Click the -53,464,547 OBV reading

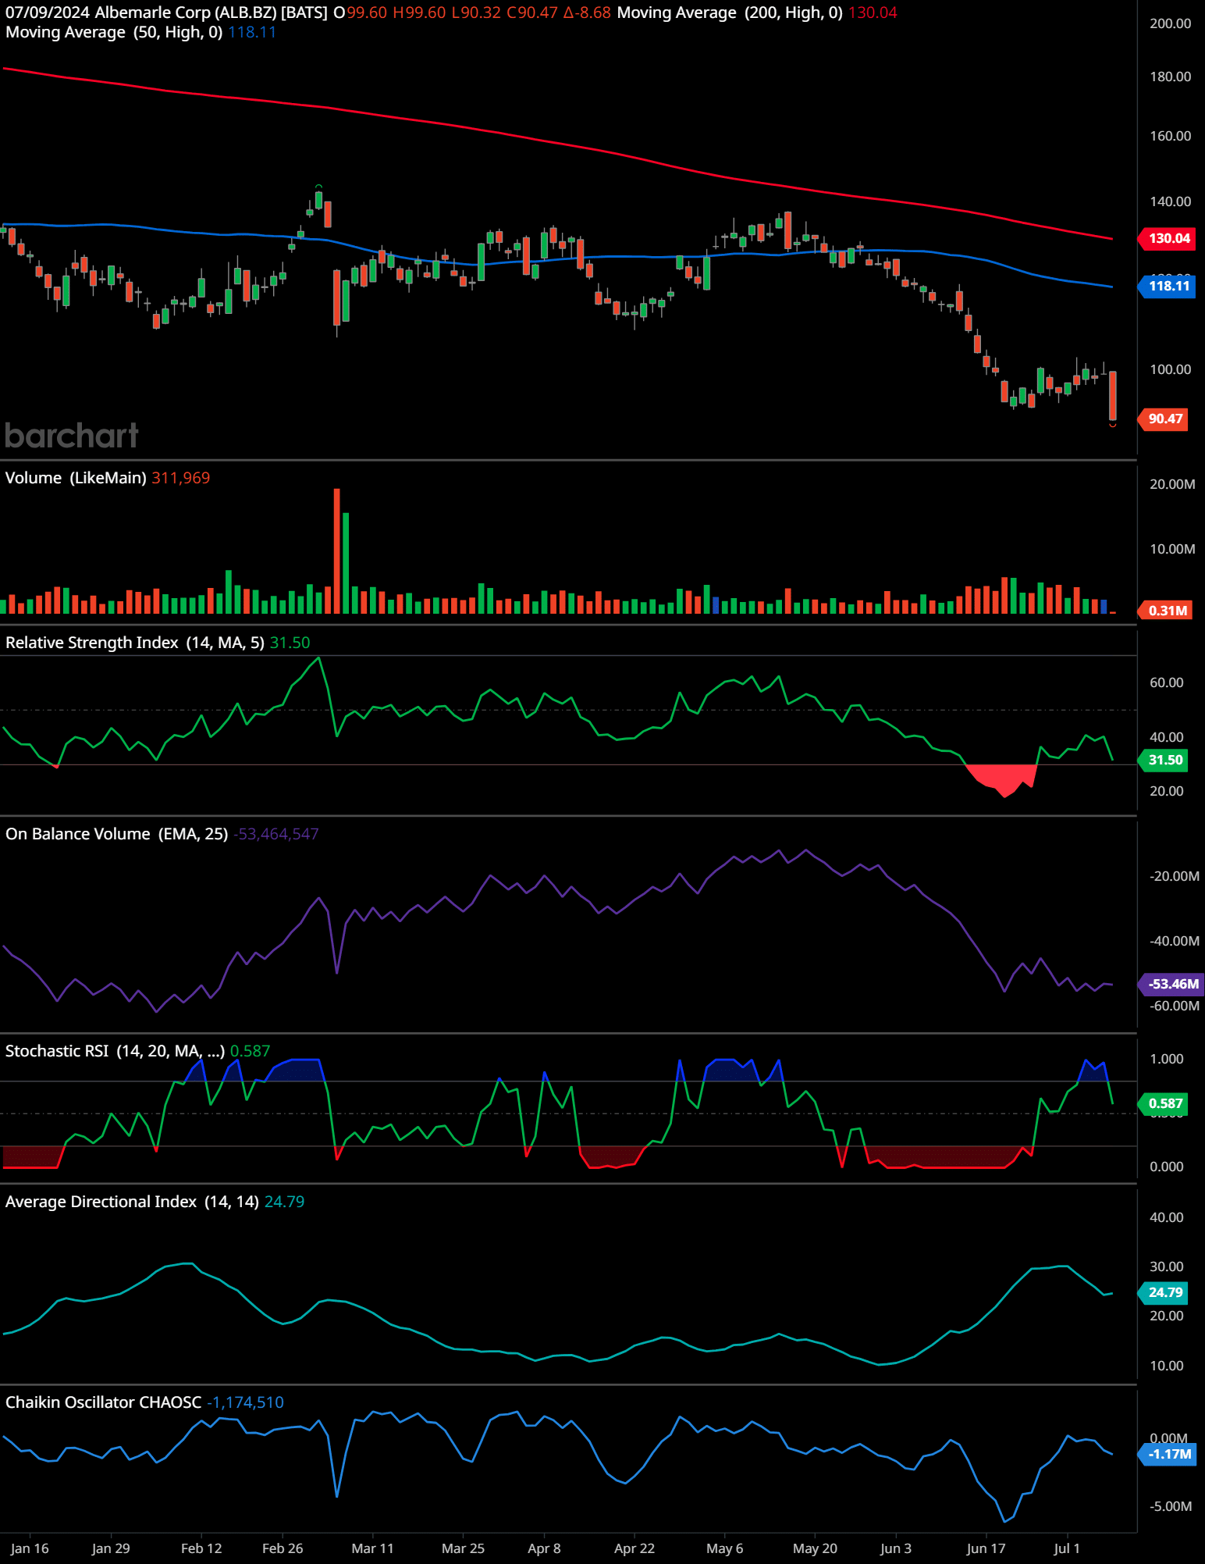point(275,834)
